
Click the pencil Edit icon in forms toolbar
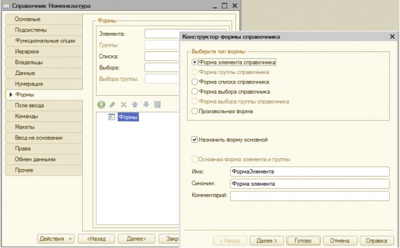tap(113, 105)
